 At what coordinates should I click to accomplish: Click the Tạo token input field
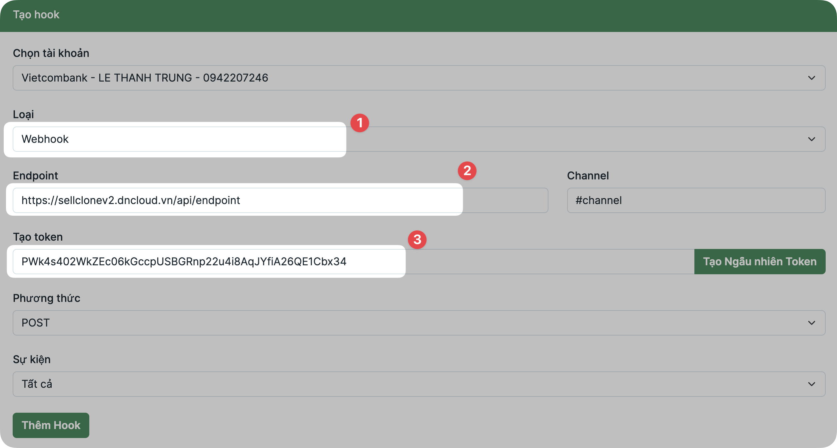pos(353,262)
